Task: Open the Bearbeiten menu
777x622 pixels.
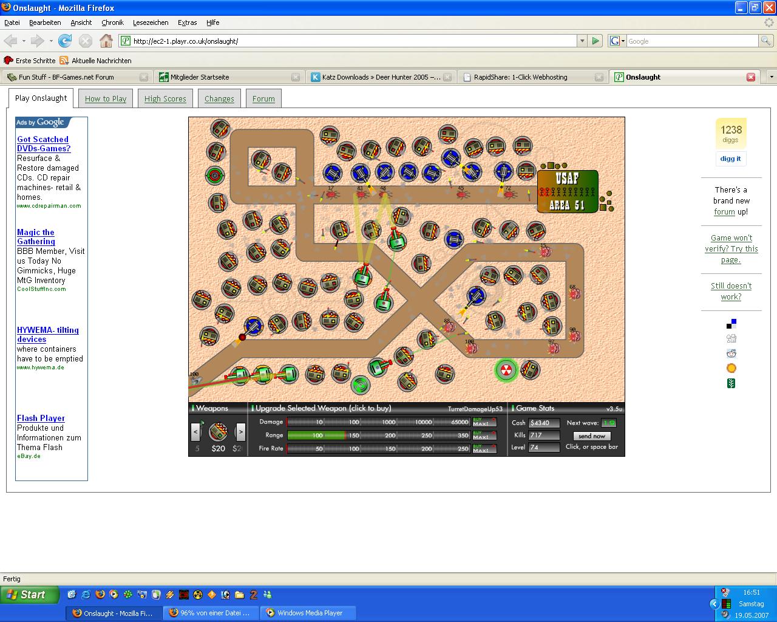Action: 45,22
